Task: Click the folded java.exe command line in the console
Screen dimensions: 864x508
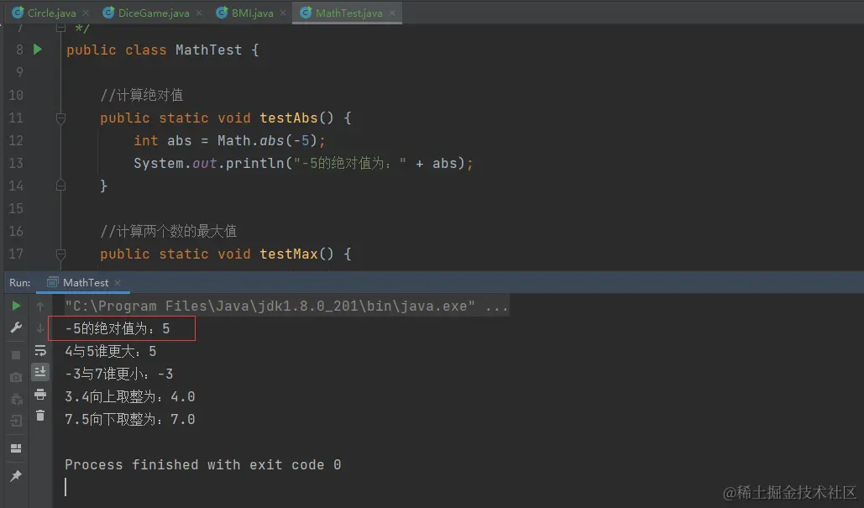Action: [286, 306]
